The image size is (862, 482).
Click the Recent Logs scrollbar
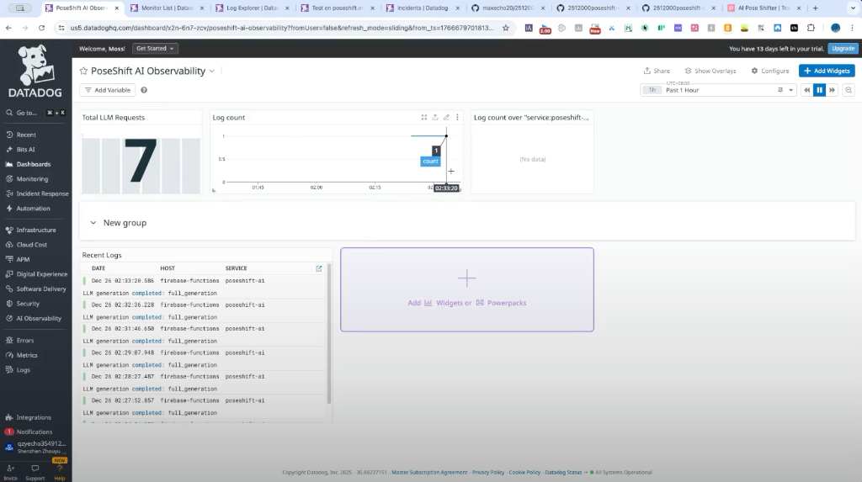[x=329, y=334]
